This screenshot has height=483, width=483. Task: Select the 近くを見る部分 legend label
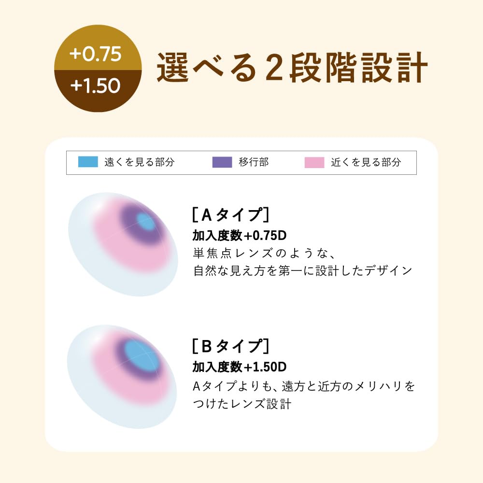tap(366, 162)
